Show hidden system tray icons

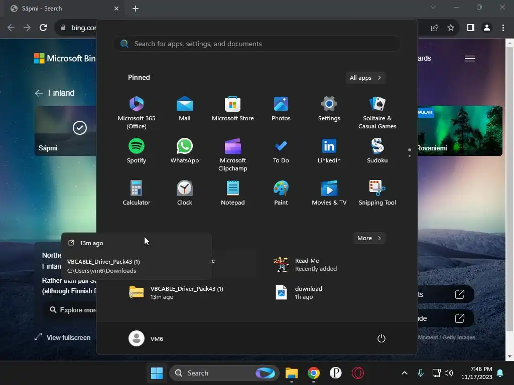pyautogui.click(x=405, y=373)
